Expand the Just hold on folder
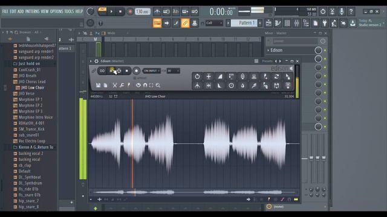 click(x=29, y=63)
